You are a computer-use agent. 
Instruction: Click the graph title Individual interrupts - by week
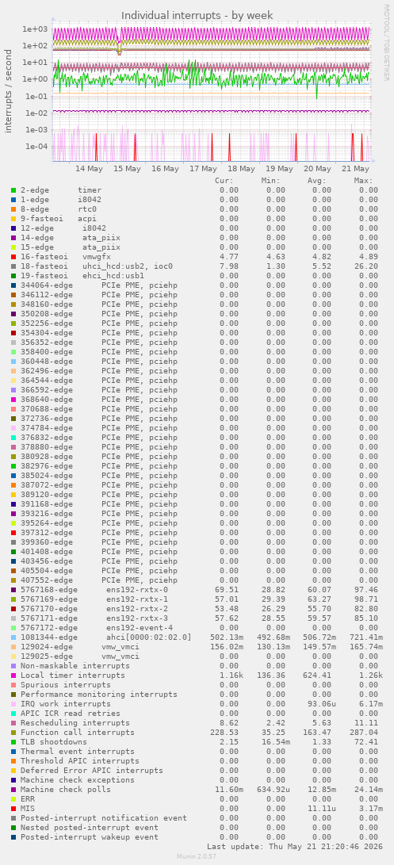[x=197, y=15]
